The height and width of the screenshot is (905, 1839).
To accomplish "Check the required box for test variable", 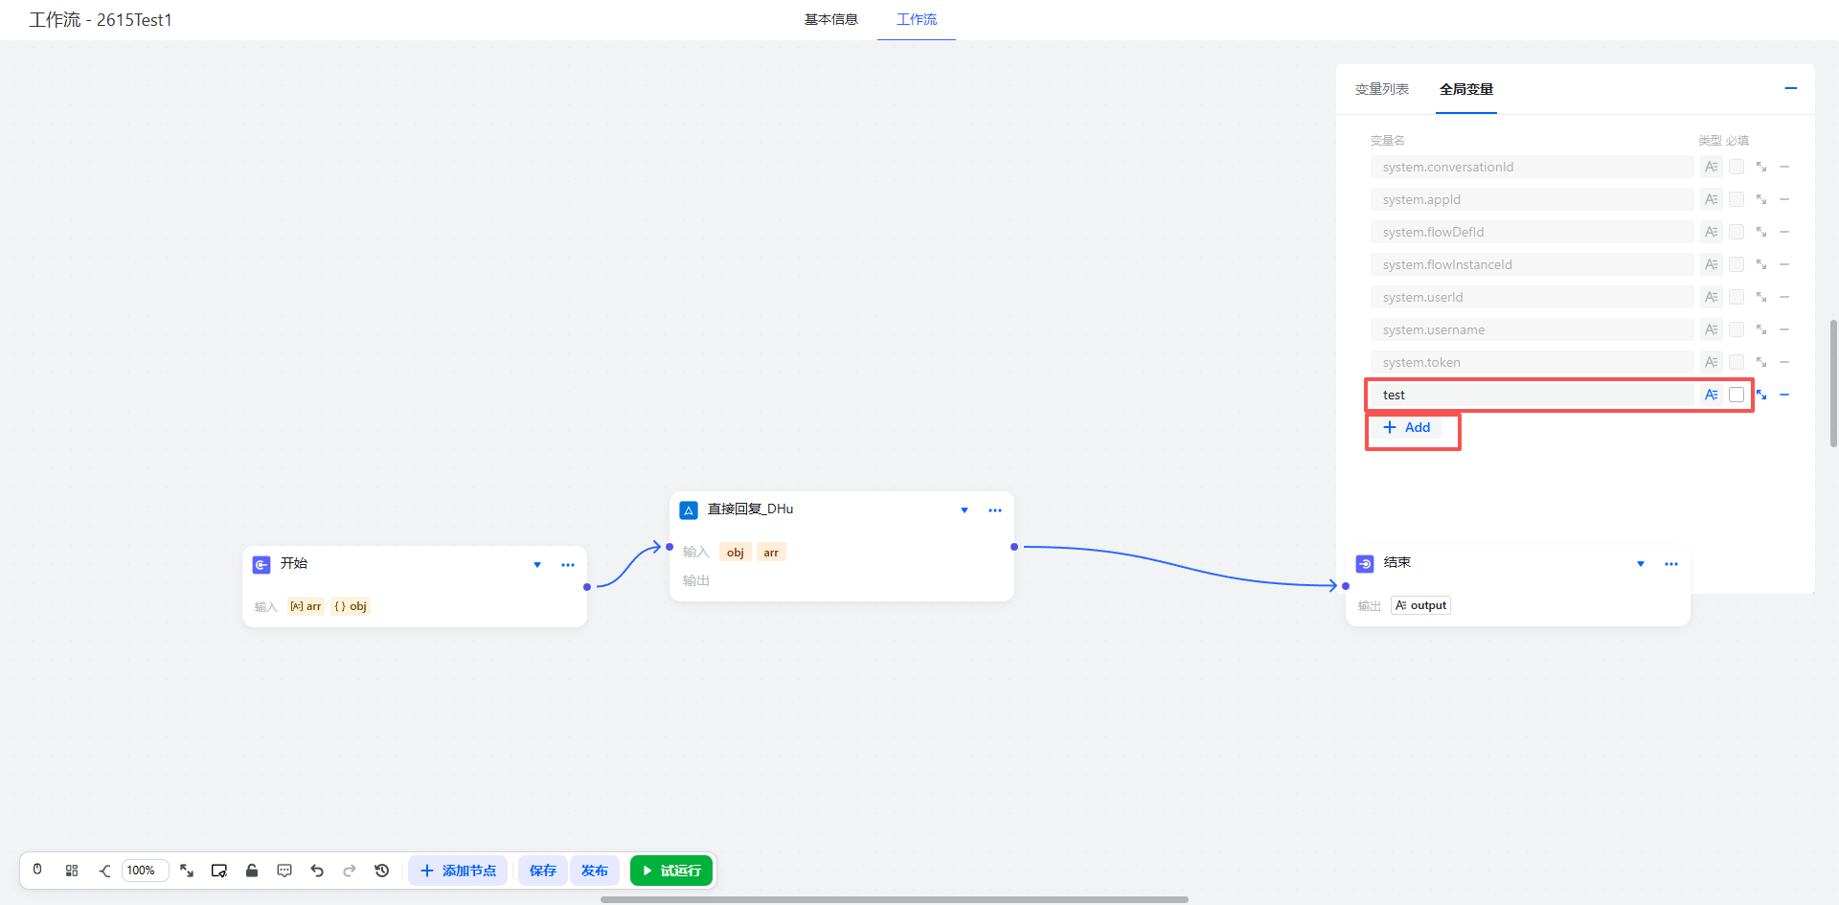I will pyautogui.click(x=1737, y=395).
